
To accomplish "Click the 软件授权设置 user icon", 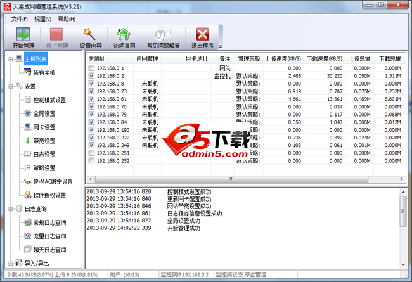I will pos(28,195).
